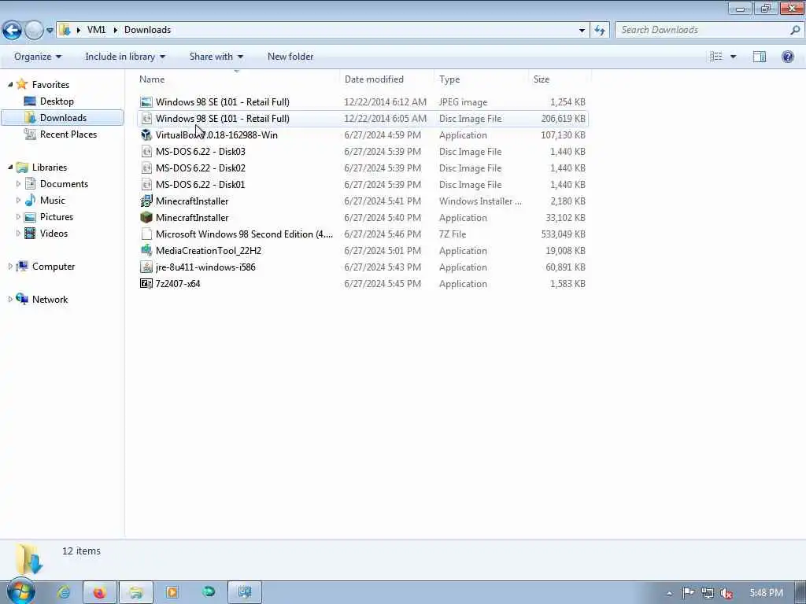
Task: Show hidden tray icons arrow
Action: (669, 593)
